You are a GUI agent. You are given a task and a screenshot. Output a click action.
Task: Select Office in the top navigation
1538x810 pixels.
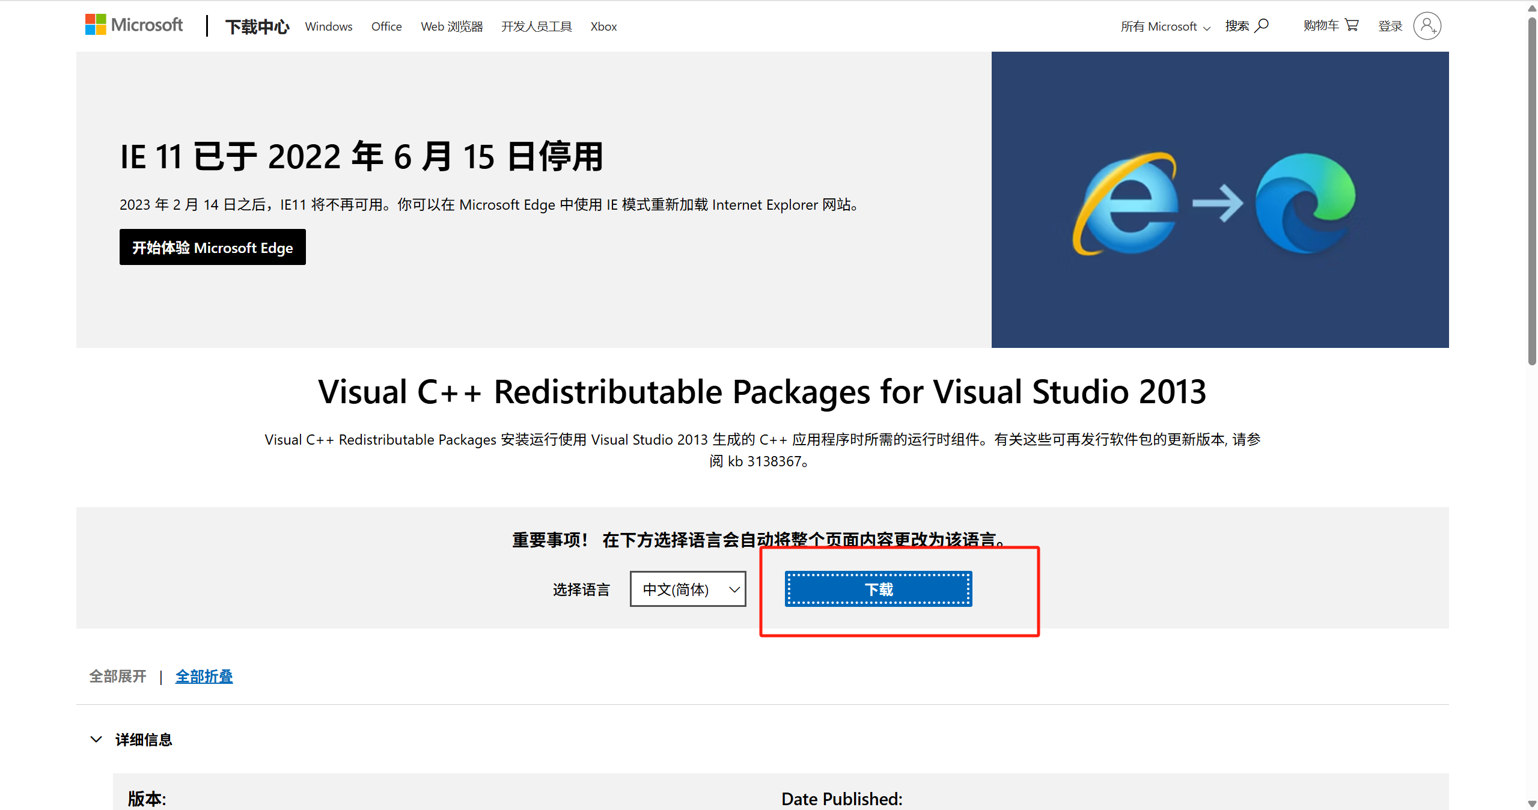click(x=386, y=26)
